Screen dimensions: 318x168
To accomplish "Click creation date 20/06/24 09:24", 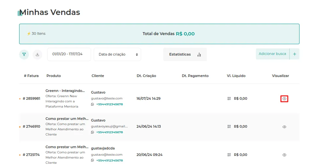I will click(150, 155).
